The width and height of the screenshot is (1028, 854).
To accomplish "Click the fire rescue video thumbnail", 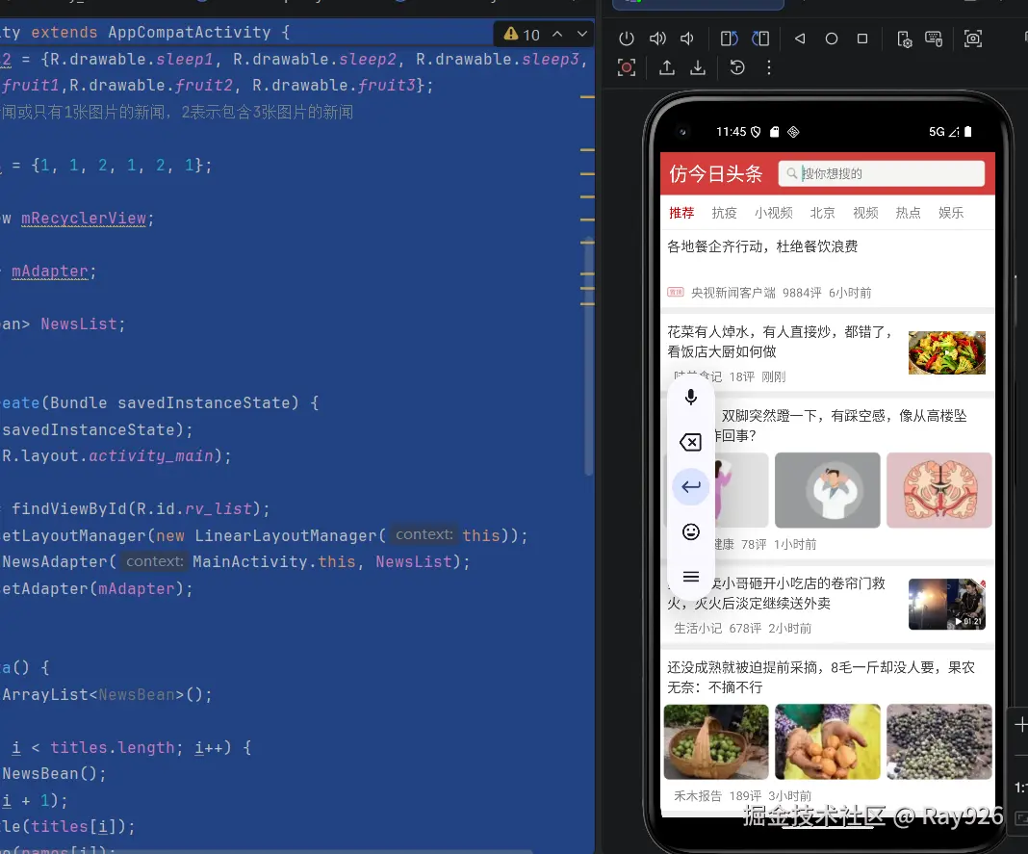I will [947, 604].
